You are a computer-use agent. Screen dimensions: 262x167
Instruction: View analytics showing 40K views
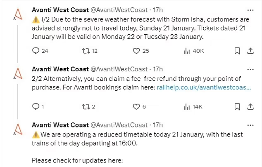(x=187, y=51)
